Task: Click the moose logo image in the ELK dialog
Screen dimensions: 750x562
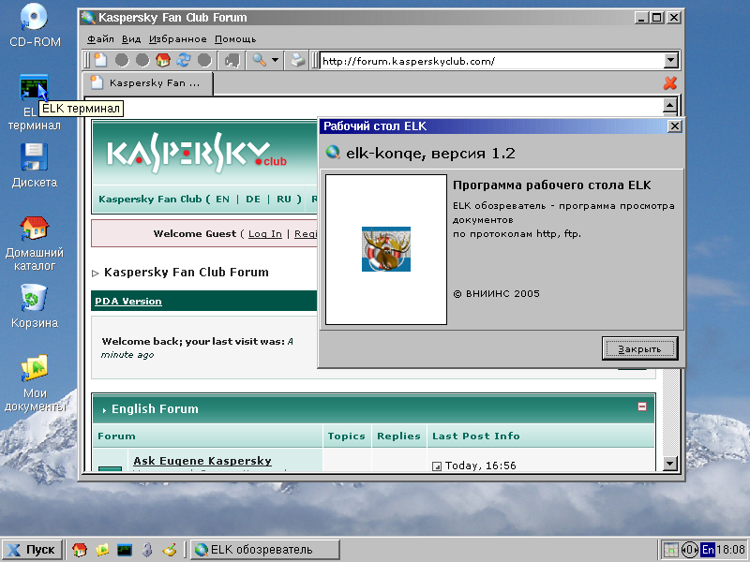Action: (x=386, y=249)
